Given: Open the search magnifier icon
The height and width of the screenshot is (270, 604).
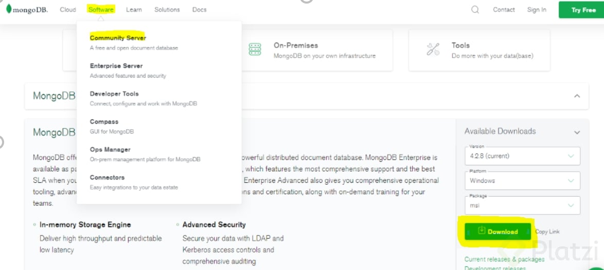Looking at the screenshot, I should click(475, 10).
